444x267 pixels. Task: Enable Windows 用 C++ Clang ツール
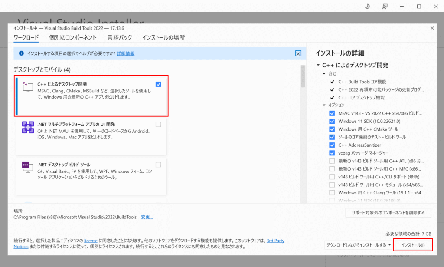(332, 193)
